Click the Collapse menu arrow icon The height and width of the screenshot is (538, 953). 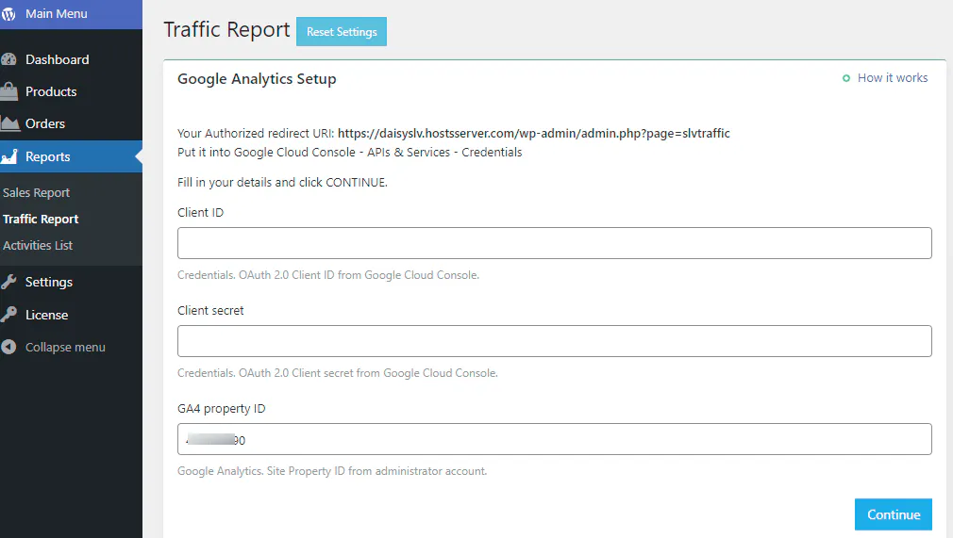[x=9, y=347]
